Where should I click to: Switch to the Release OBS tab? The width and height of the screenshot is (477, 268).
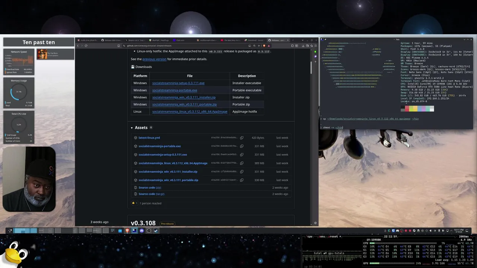pos(111,40)
